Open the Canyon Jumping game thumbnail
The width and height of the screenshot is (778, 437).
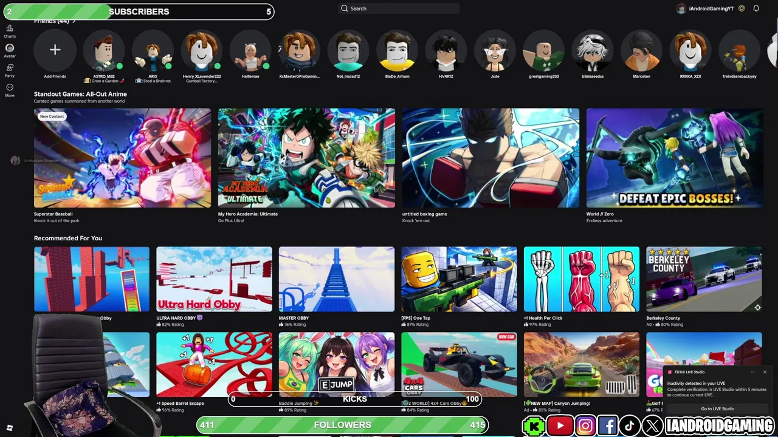(582, 364)
